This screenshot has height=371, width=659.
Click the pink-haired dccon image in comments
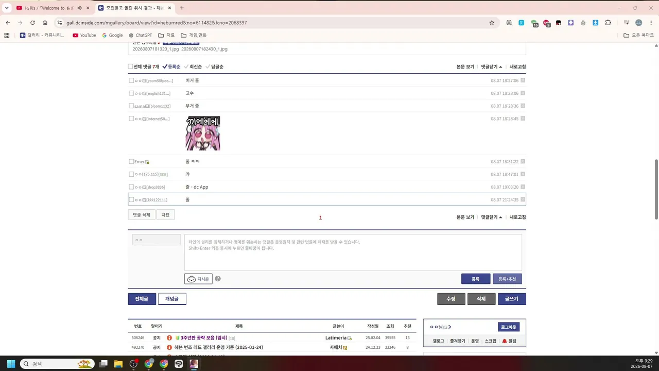203,133
